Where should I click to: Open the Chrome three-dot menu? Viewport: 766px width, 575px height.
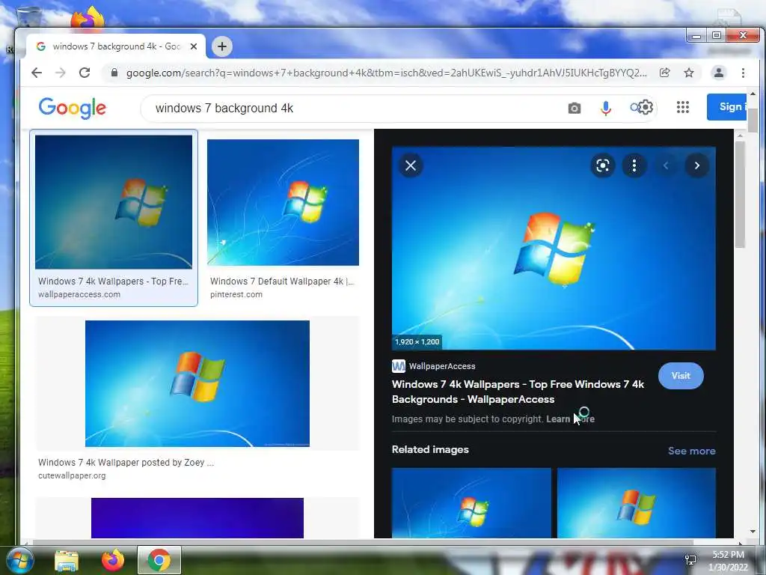(x=743, y=73)
